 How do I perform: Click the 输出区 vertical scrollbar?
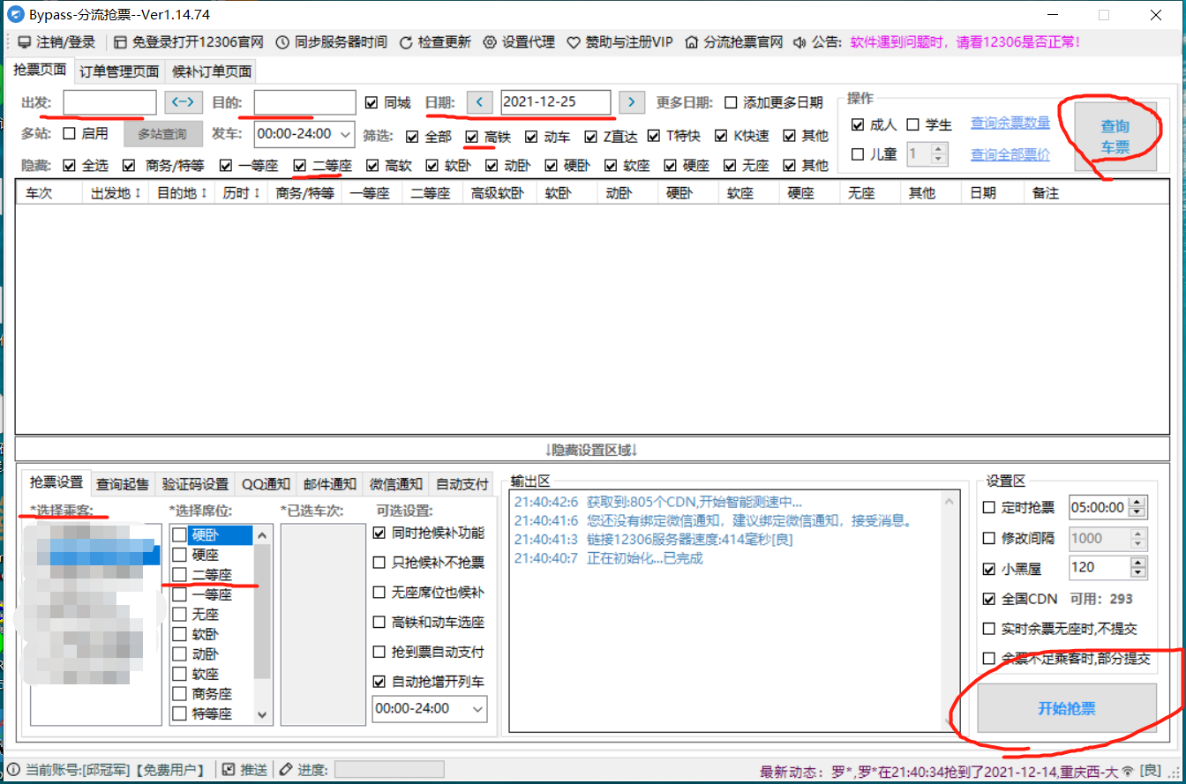coord(950,610)
